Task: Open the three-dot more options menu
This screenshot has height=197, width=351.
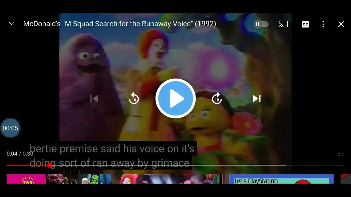Action: [x=323, y=24]
